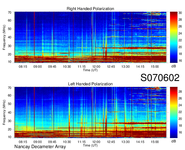Image resolution: width=185 pixels, height=150 pixels.
Task: Click the 09:00 time tick on the Right Handed plot
Action: point(38,67)
